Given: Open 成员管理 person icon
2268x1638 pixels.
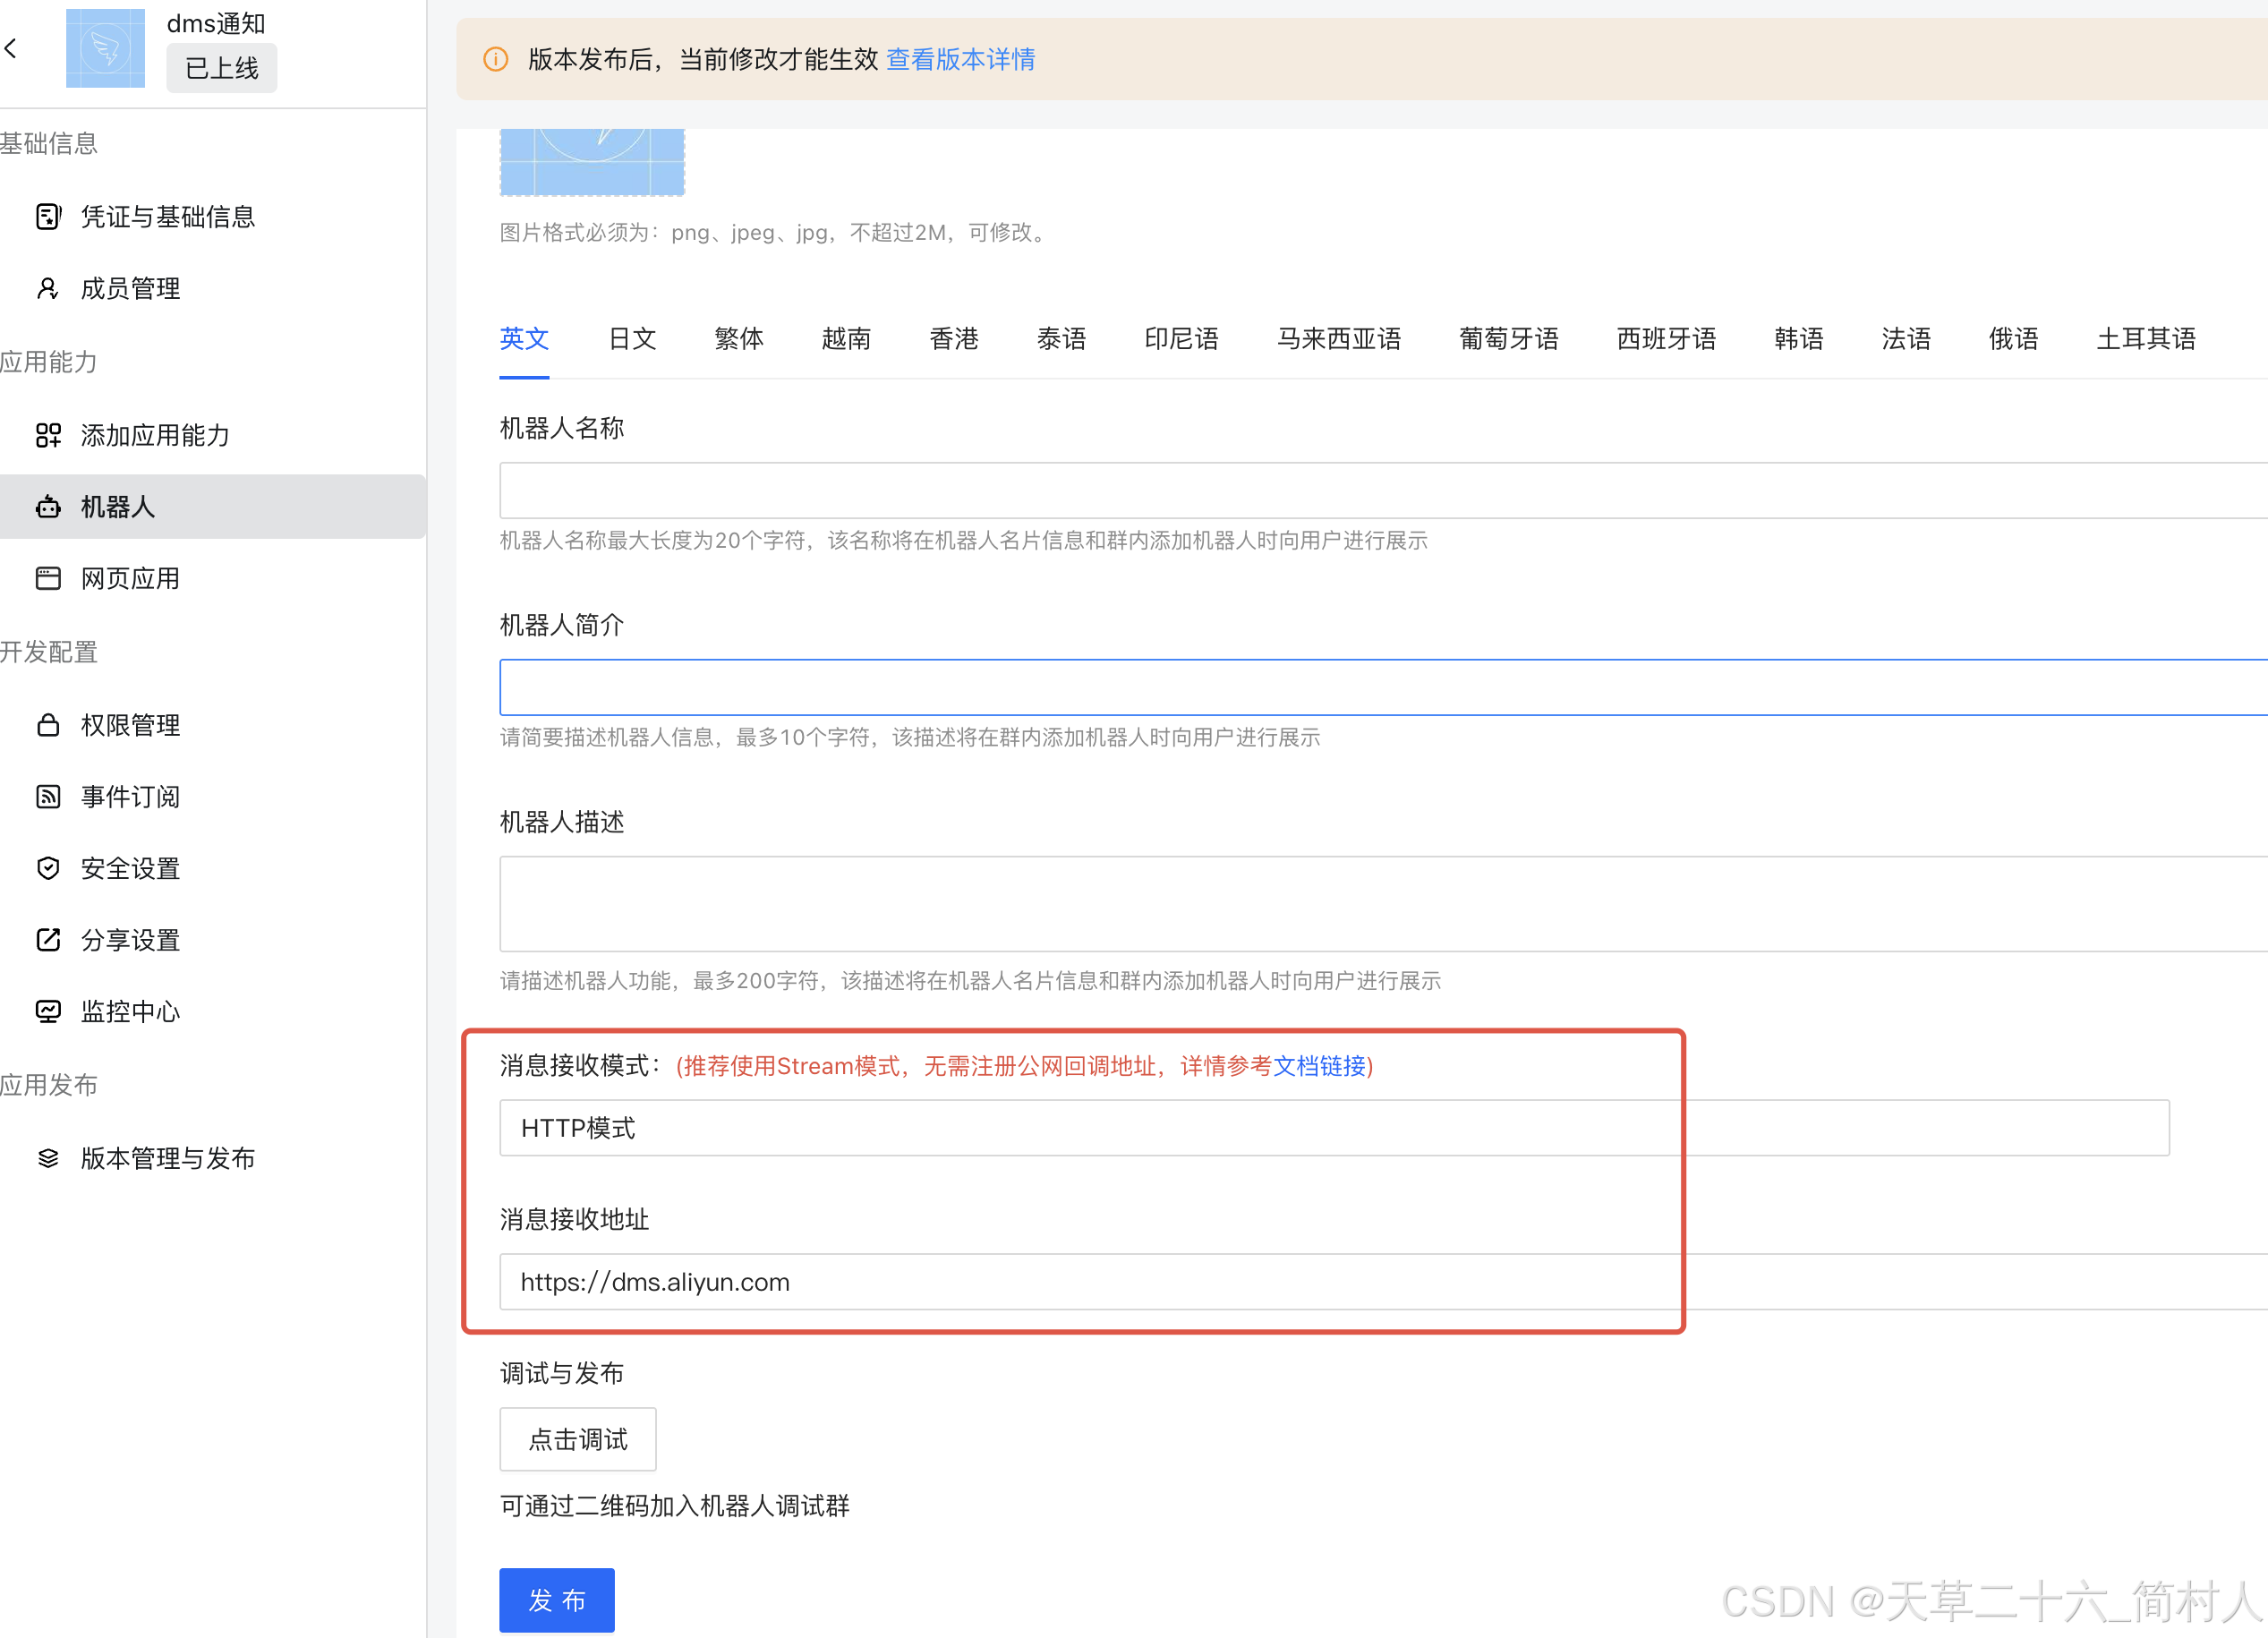Looking at the screenshot, I should [x=48, y=288].
